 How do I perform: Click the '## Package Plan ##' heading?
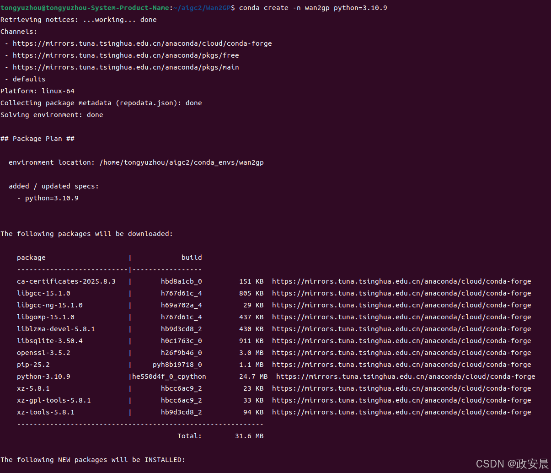click(x=37, y=139)
